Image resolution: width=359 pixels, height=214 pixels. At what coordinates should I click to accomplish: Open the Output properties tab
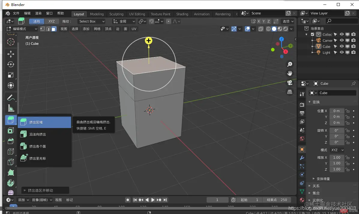click(302, 113)
